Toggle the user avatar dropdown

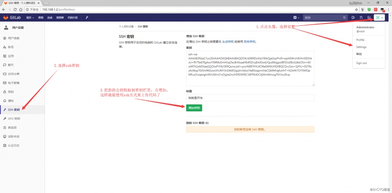379,18
